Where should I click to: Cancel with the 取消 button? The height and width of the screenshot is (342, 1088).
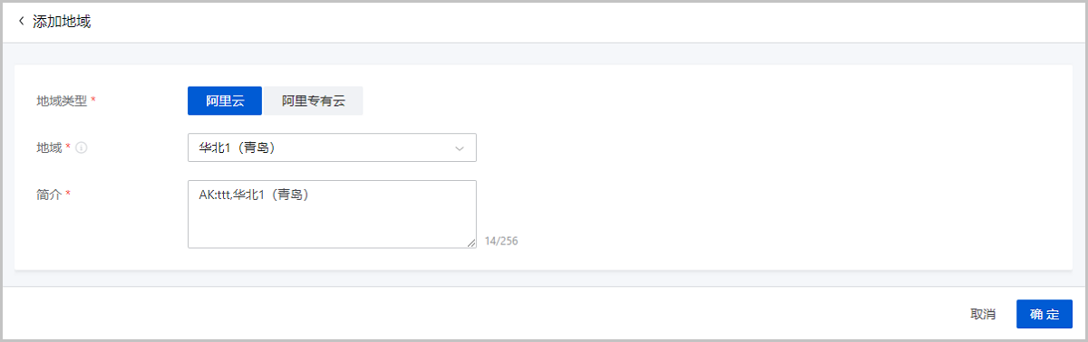983,314
